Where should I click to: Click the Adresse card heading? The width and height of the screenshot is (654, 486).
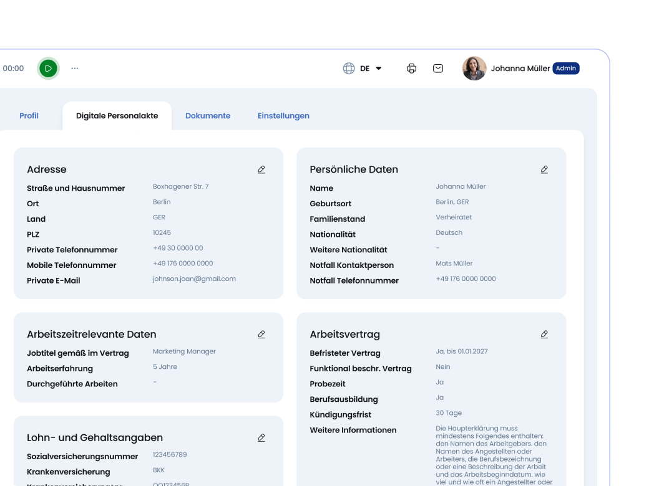point(47,169)
